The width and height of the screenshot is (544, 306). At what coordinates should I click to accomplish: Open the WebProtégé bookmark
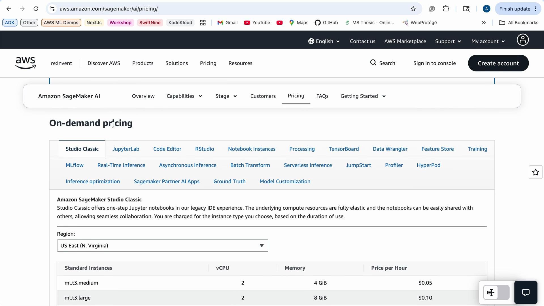(420, 23)
